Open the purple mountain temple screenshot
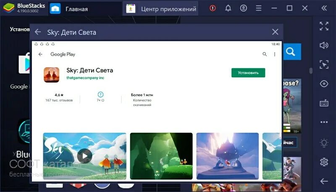The width and height of the screenshot is (336, 192). (x=228, y=156)
